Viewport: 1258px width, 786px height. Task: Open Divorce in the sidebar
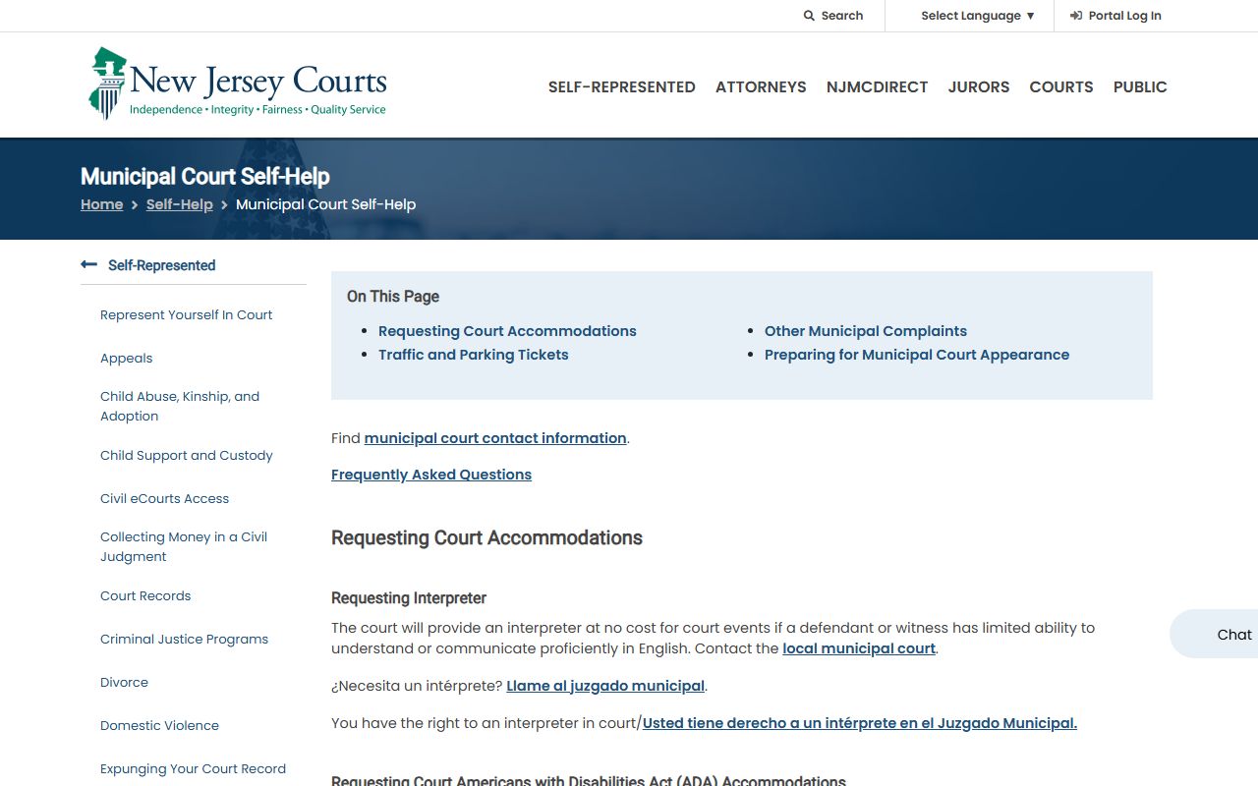[x=125, y=683]
